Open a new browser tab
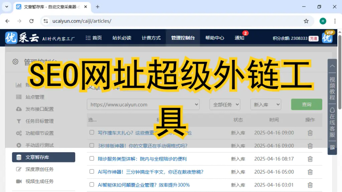The image size is (342, 192). point(97,7)
